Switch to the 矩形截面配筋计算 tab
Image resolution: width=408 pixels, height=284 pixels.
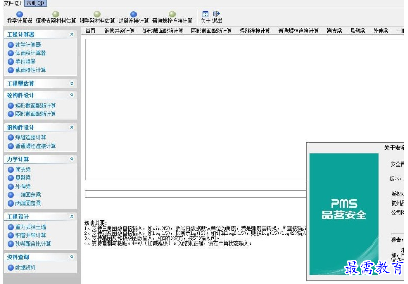[x=163, y=31]
